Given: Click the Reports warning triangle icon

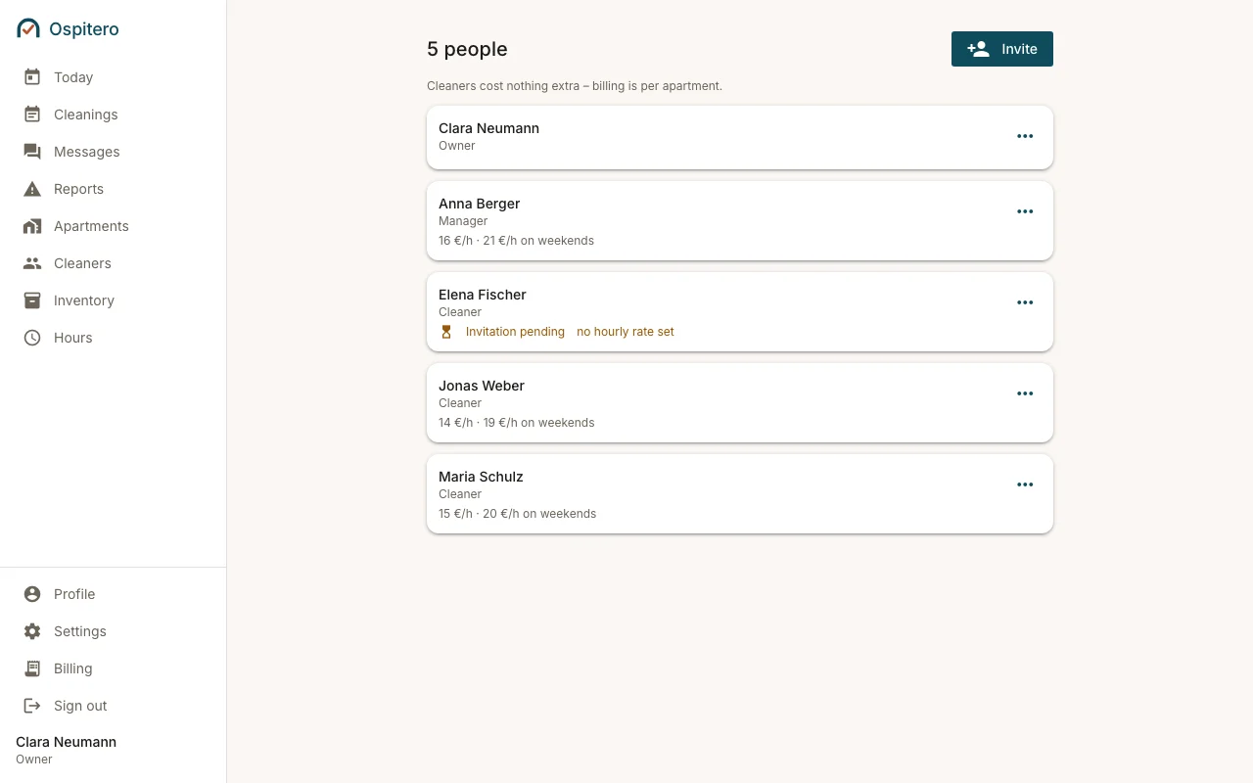Looking at the screenshot, I should (x=32, y=189).
